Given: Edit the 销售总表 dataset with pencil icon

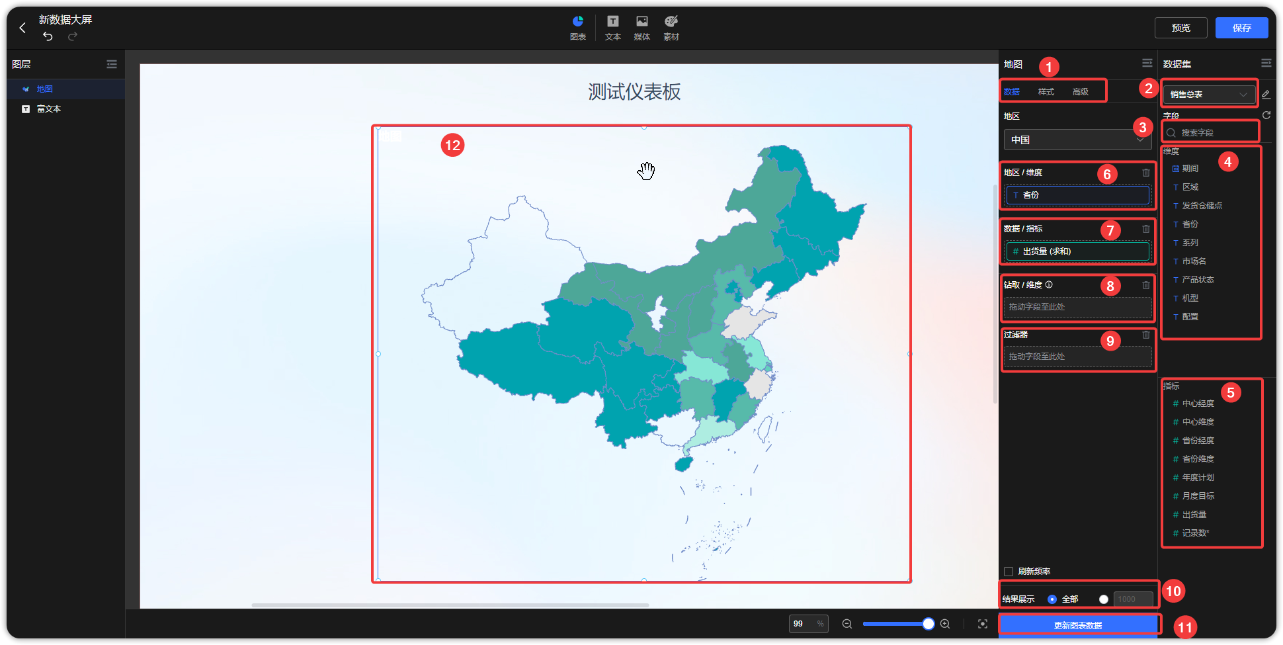Looking at the screenshot, I should point(1266,94).
